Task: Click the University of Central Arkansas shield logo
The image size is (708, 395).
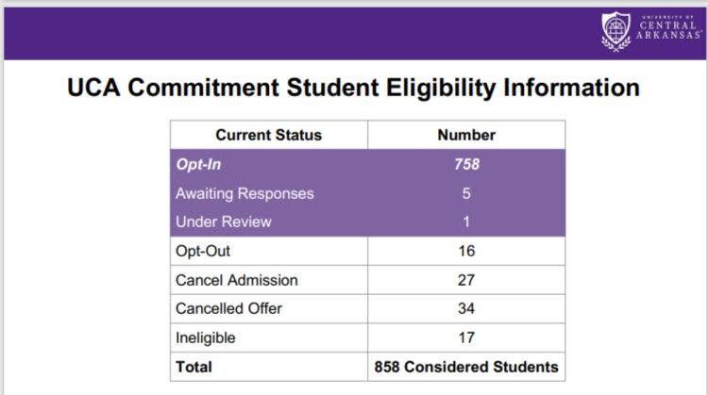Action: tap(615, 31)
